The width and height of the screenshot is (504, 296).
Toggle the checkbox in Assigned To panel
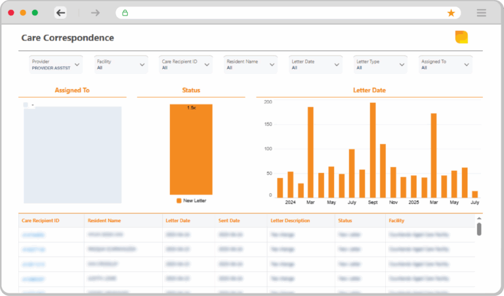click(26, 105)
